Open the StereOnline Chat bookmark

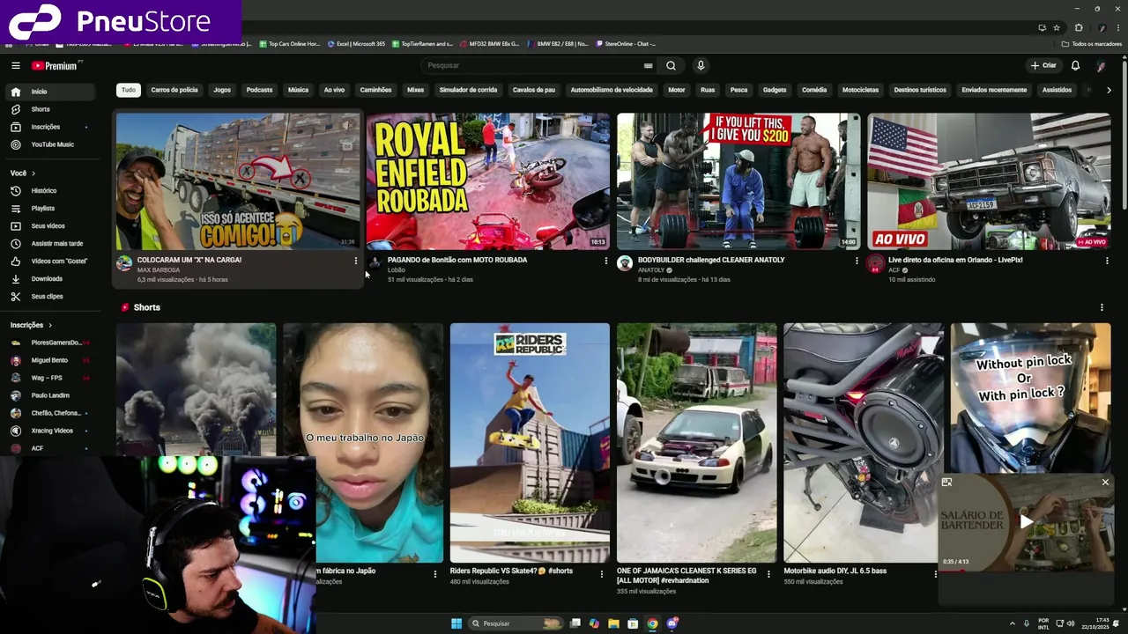(626, 44)
